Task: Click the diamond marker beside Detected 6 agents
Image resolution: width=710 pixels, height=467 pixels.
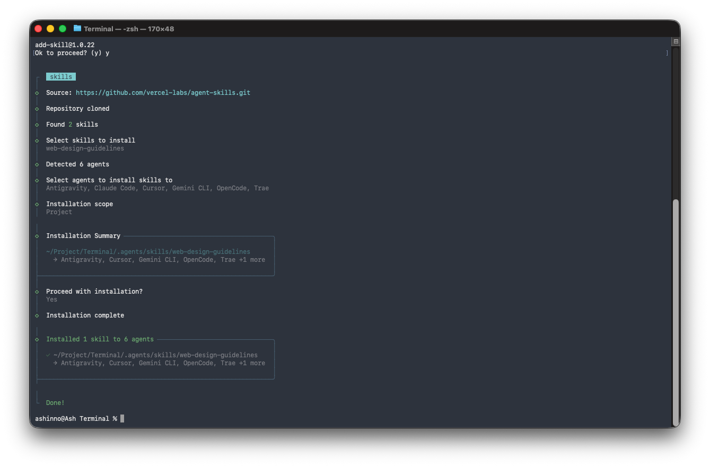Action: click(x=37, y=164)
